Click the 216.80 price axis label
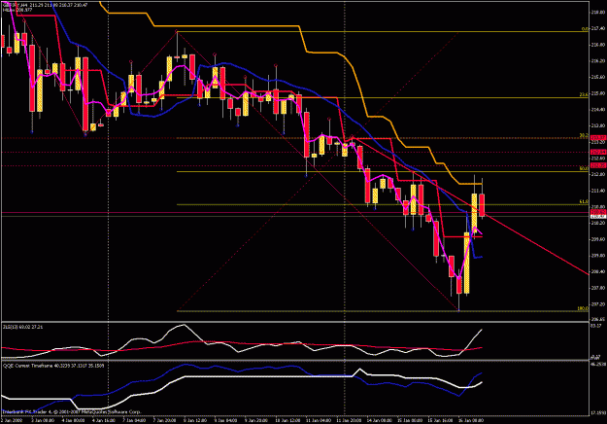This screenshot has width=607, height=424. click(x=598, y=45)
